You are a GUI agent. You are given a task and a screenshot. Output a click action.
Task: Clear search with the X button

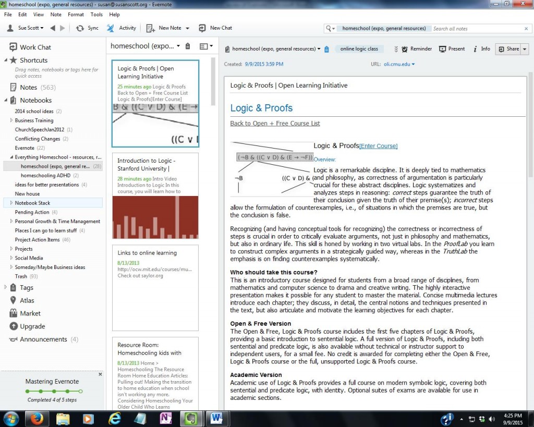tap(526, 29)
